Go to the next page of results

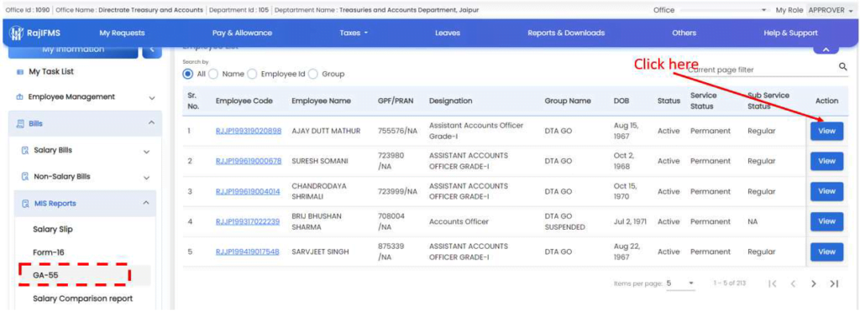(x=813, y=283)
